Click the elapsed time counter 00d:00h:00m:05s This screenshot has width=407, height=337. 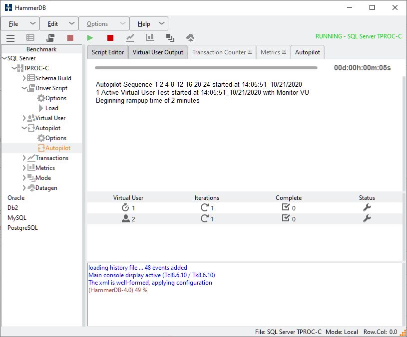[362, 68]
